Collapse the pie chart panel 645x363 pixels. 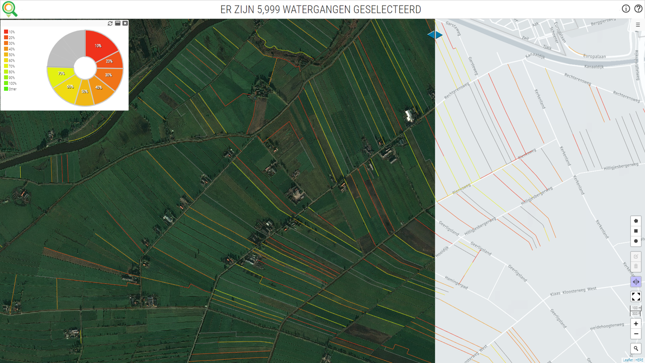tap(118, 23)
